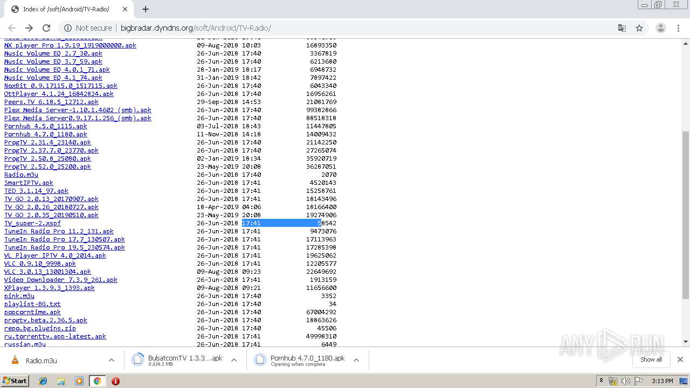
Task: Close the Index of /soft/Android/TV-Radio/ tab
Action: coord(125,9)
